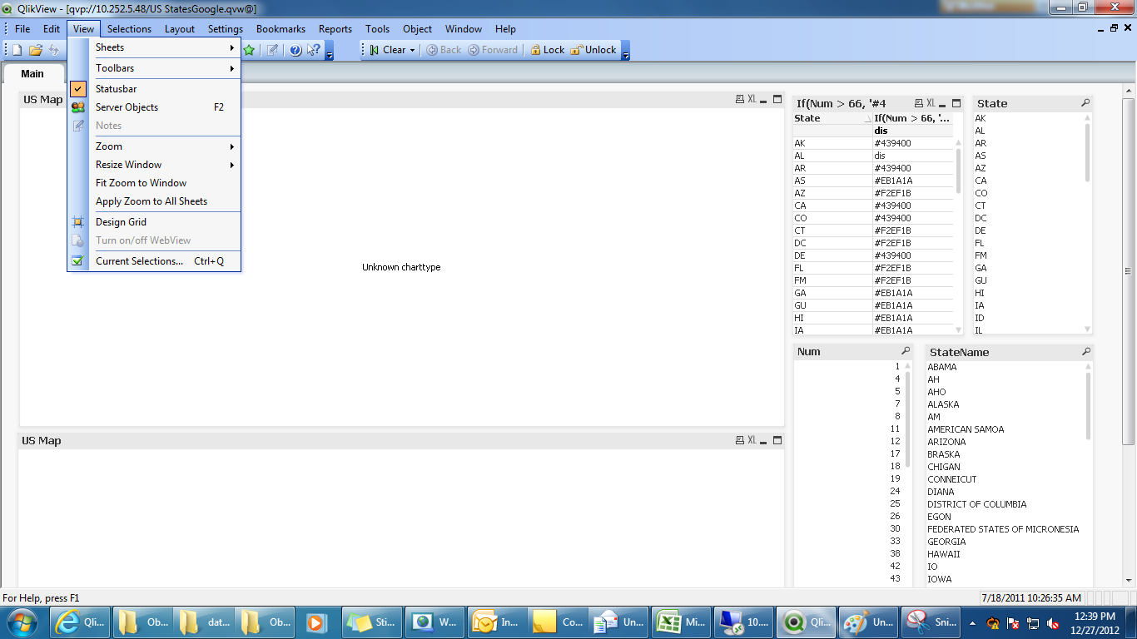Switch to the Main sheet tab

click(x=32, y=73)
